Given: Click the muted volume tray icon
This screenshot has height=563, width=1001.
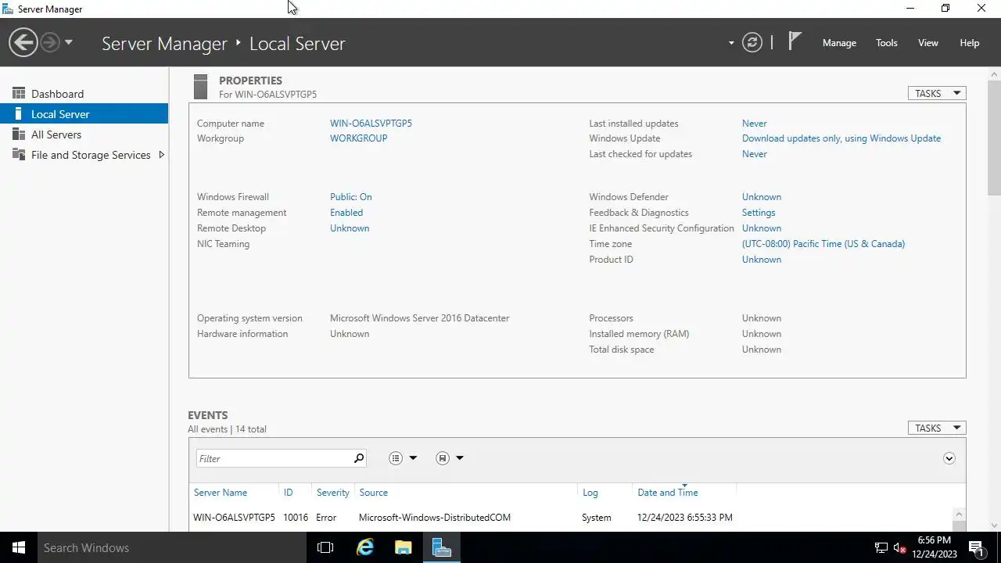Looking at the screenshot, I should [900, 548].
